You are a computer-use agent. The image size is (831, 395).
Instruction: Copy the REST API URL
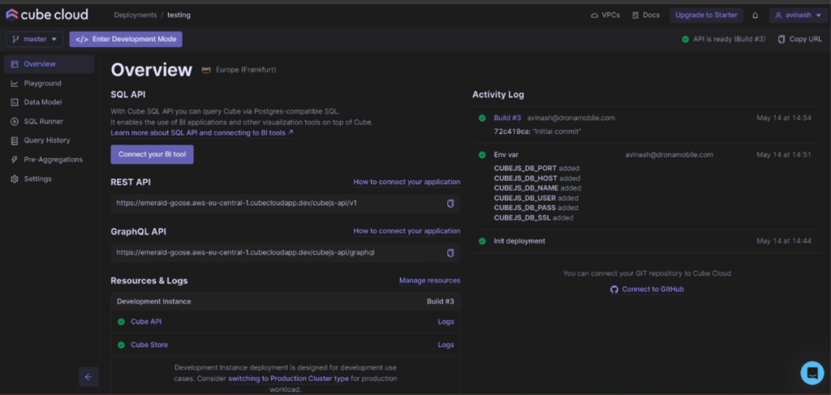click(450, 204)
